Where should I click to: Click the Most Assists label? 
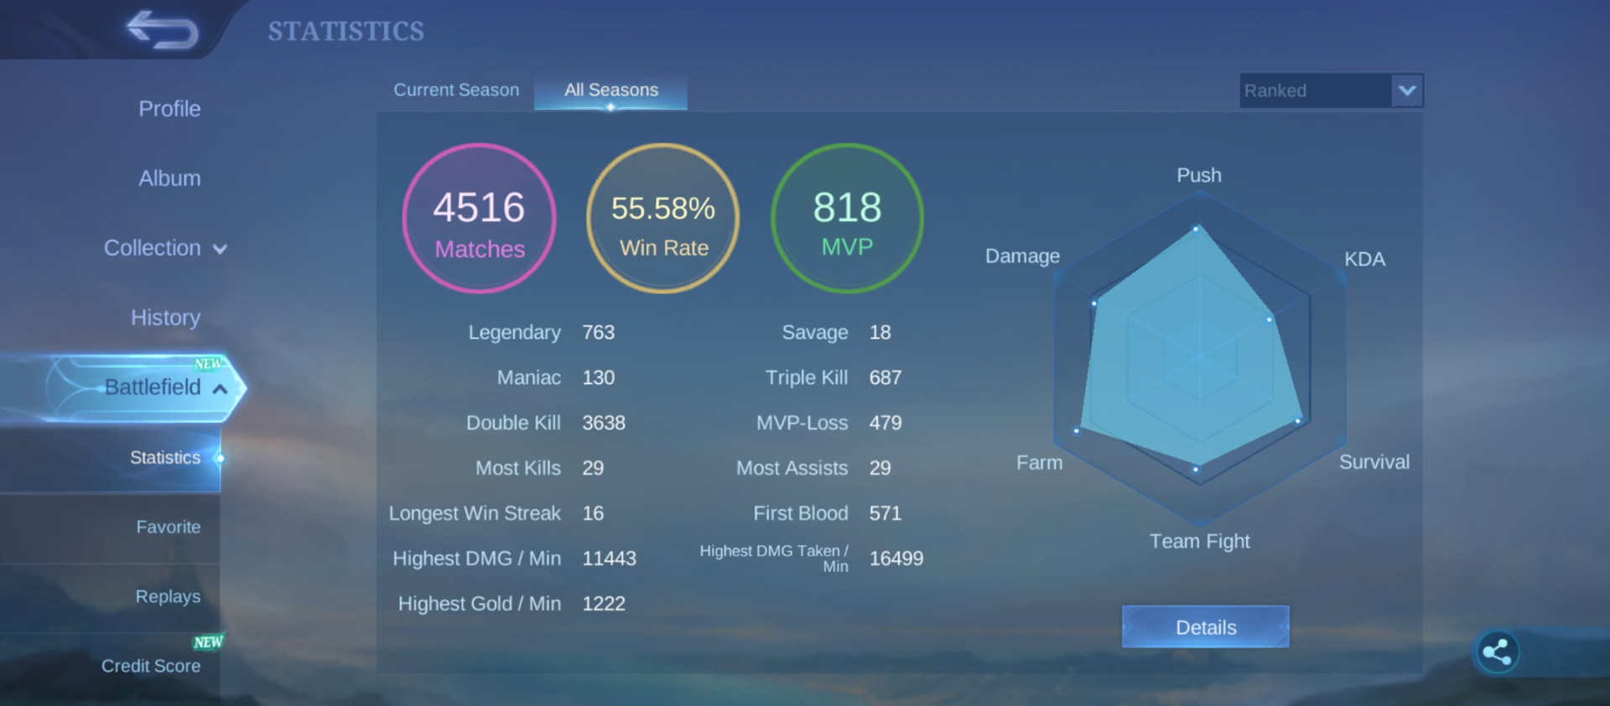(792, 468)
